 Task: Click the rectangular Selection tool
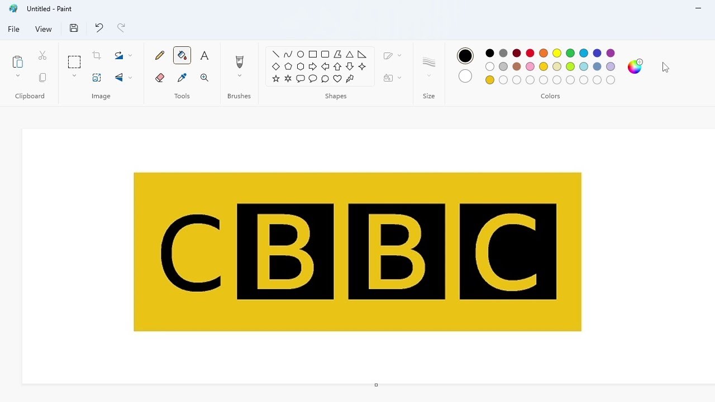[x=74, y=61]
